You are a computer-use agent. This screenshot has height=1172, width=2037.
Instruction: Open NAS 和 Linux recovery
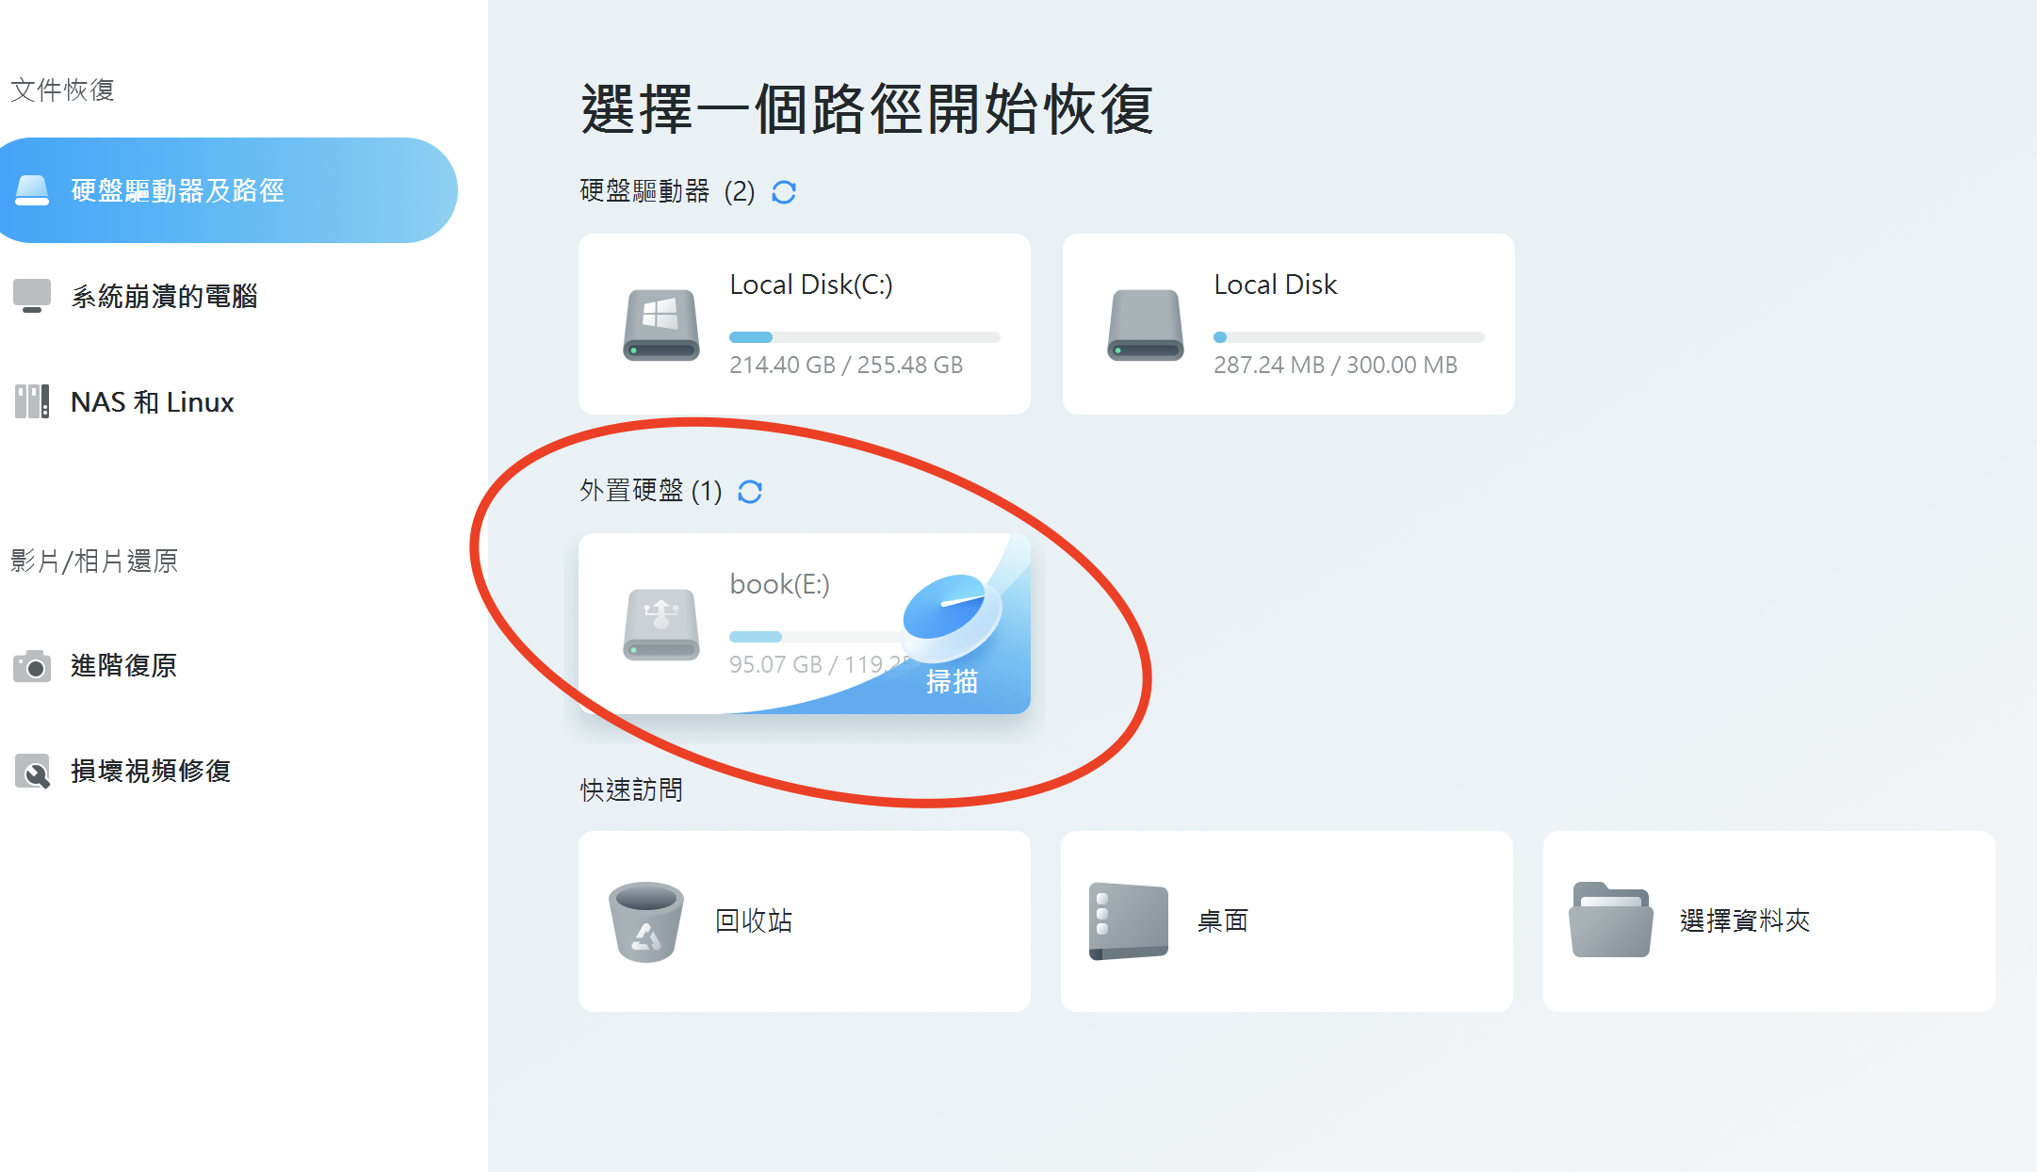tap(152, 402)
